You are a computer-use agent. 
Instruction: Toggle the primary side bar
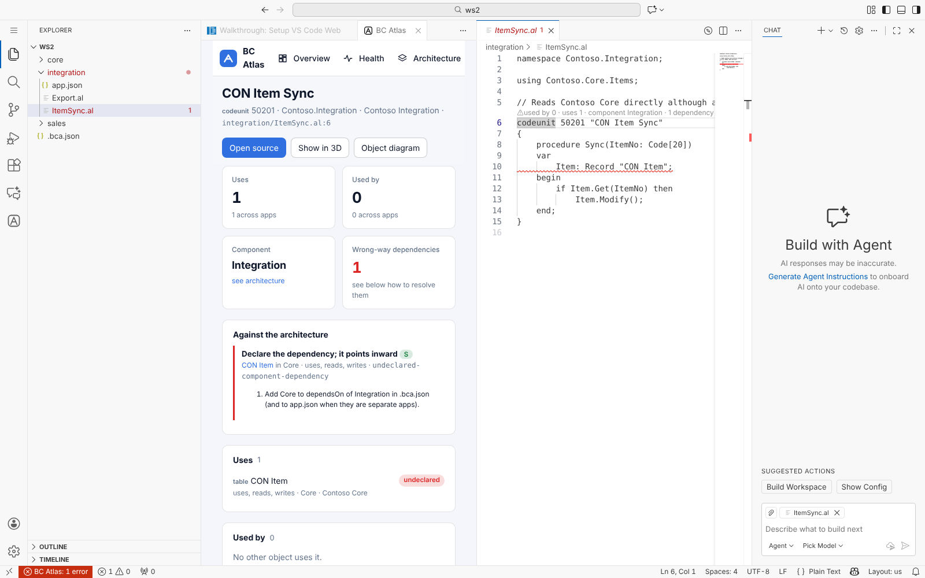pyautogui.click(x=886, y=10)
